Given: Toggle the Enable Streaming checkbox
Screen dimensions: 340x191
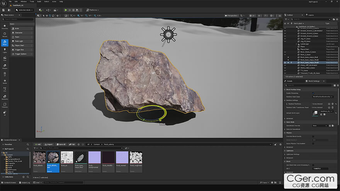Looking at the screenshot, I should click(313, 93).
